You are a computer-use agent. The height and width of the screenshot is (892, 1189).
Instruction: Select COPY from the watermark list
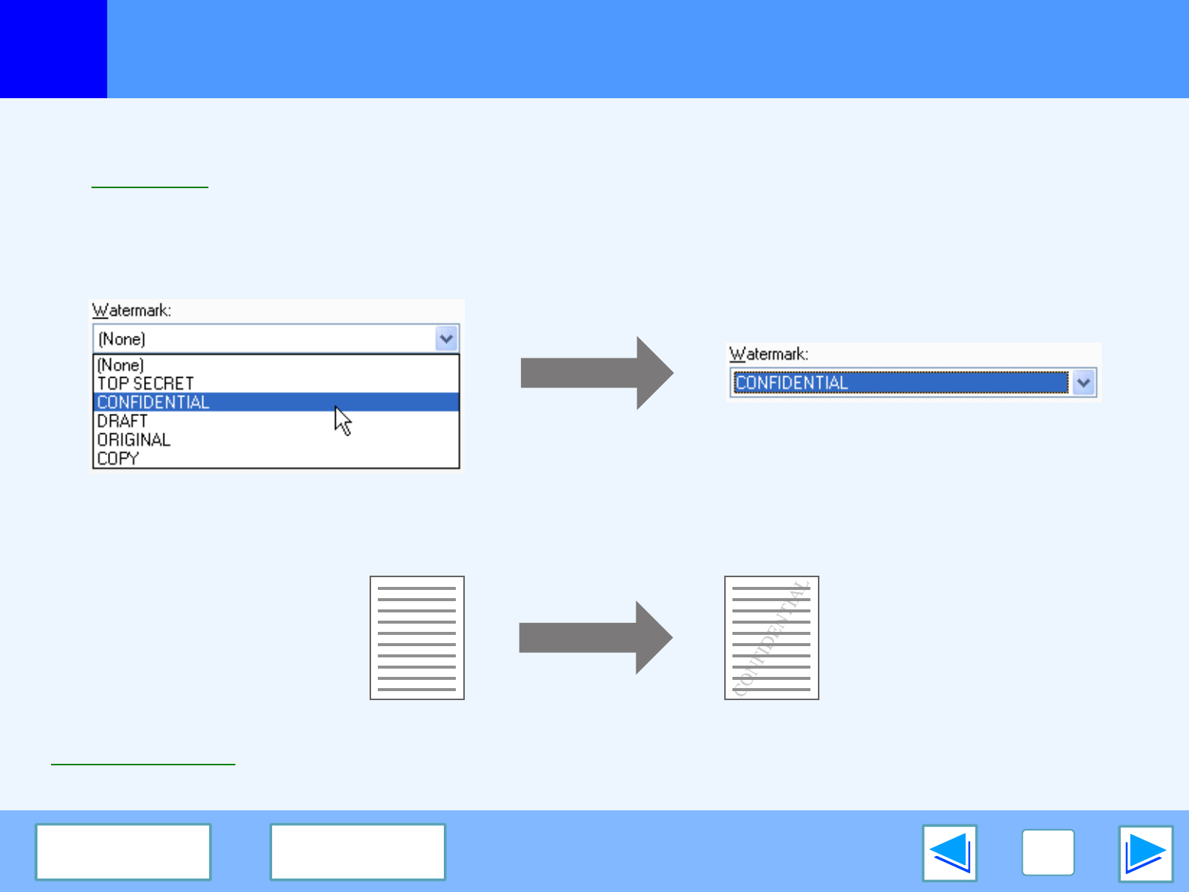tap(118, 459)
